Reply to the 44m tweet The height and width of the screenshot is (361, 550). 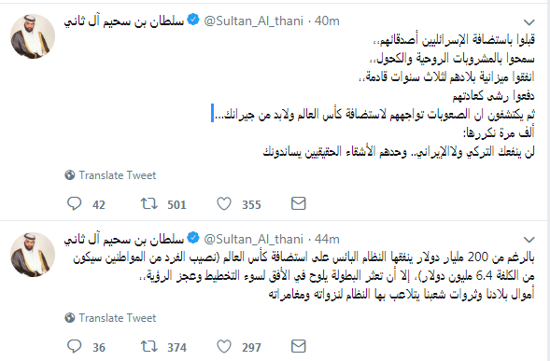coord(75,346)
